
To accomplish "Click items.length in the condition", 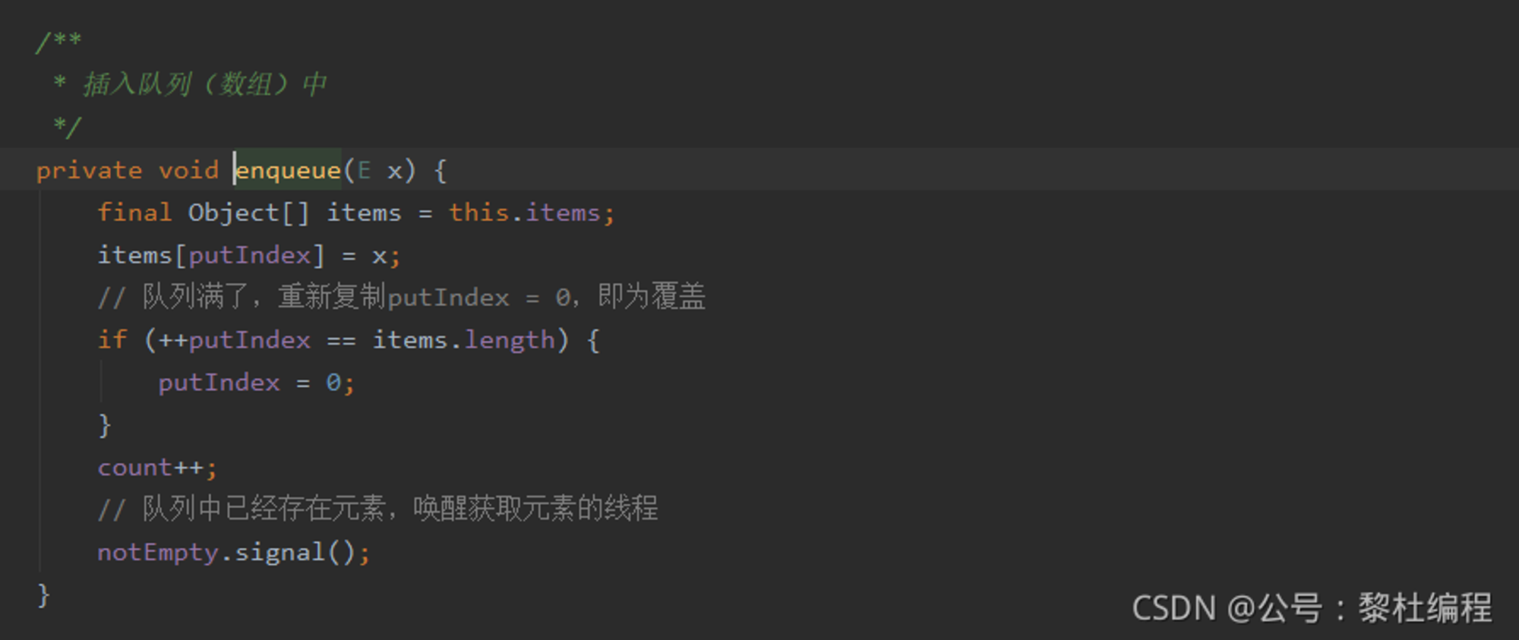I will (463, 340).
